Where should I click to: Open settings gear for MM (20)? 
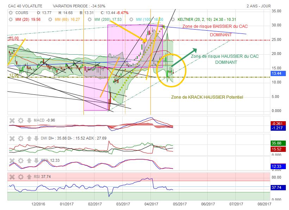point(11,19)
